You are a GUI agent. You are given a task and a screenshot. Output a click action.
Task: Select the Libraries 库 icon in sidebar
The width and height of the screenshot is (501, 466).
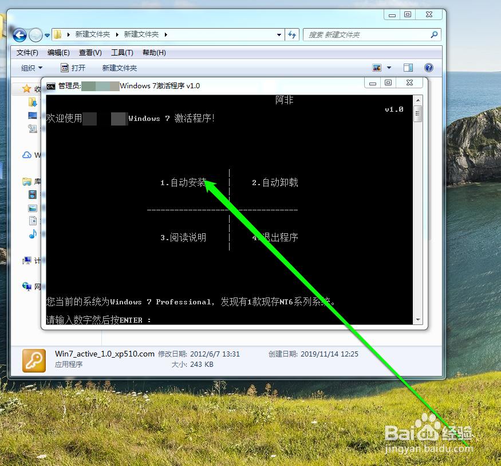click(27, 182)
